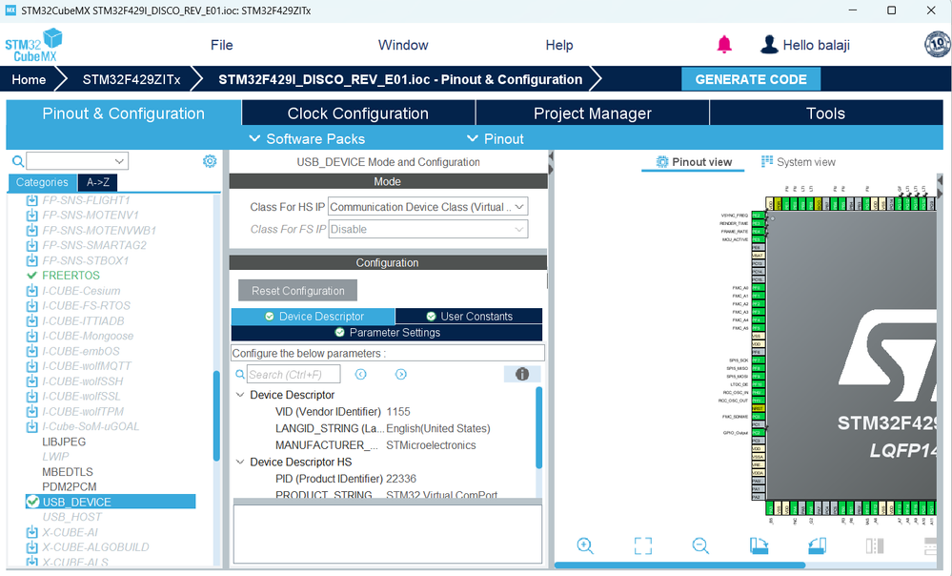Go to the Home breadcrumb

tap(29, 79)
